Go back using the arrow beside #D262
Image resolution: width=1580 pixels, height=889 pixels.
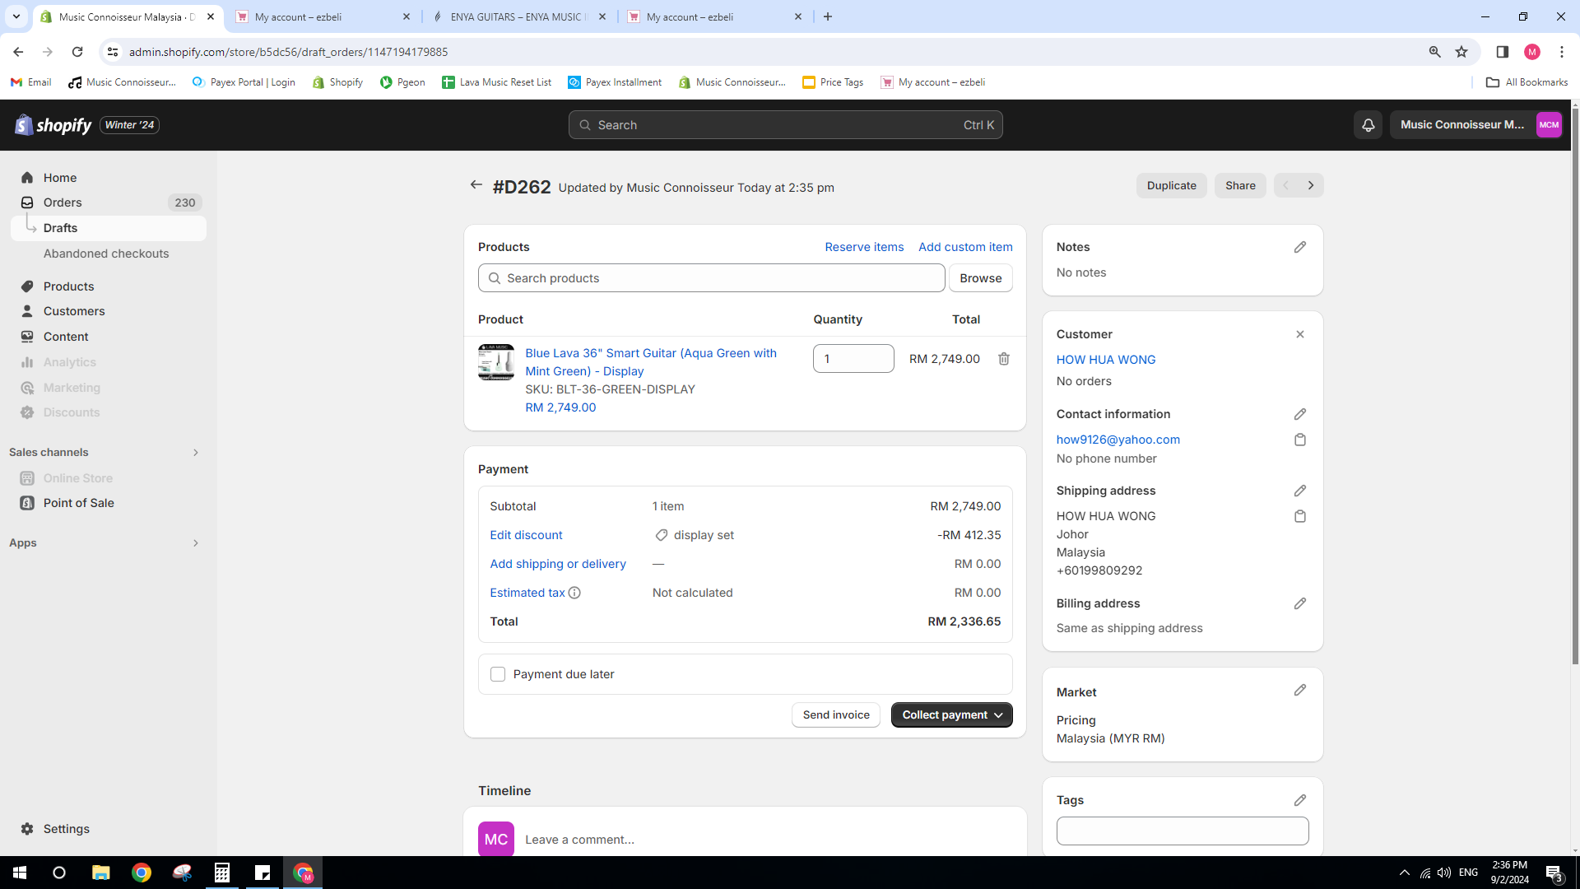(x=476, y=185)
